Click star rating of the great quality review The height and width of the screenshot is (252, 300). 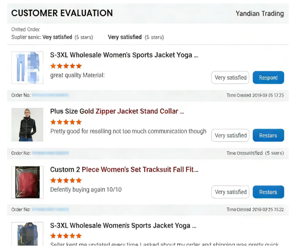pos(66,66)
